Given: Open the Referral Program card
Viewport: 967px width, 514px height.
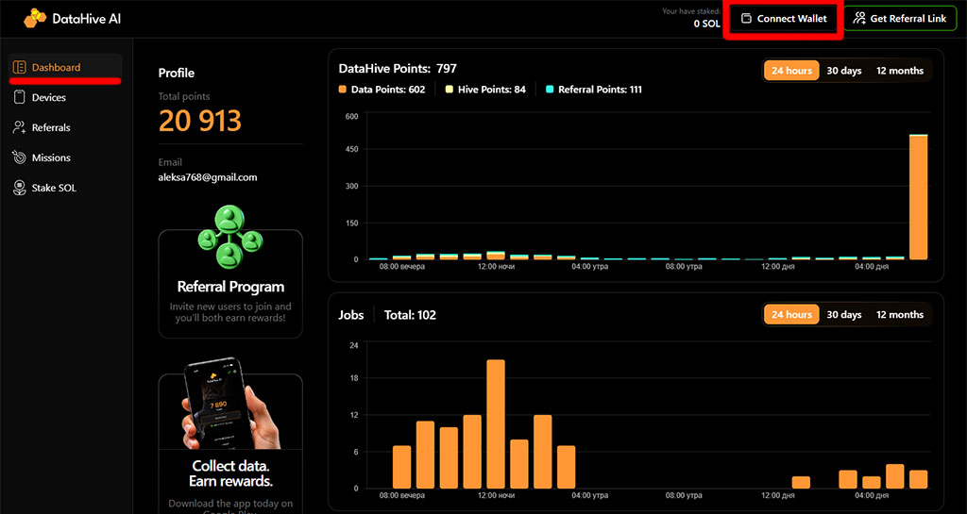Looking at the screenshot, I should [230, 287].
